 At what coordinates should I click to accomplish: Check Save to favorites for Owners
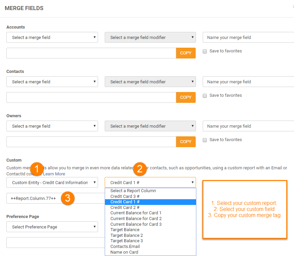click(x=205, y=140)
